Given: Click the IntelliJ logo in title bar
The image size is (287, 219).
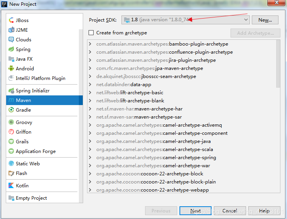Looking at the screenshot, I should point(4,4).
